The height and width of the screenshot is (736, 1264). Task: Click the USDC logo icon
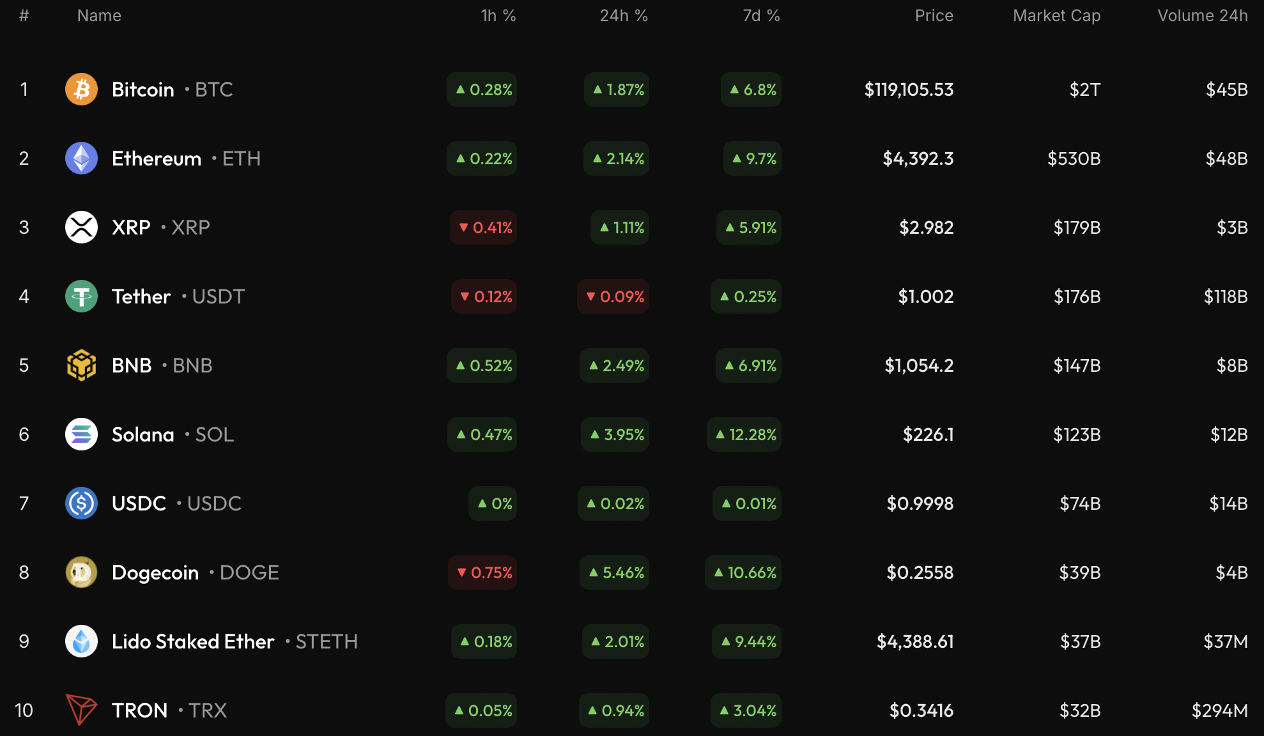[x=81, y=503]
